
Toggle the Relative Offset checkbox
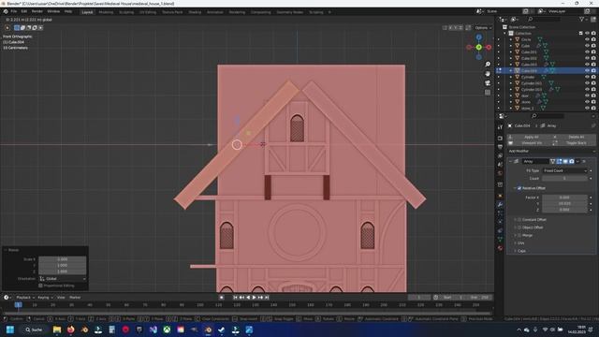pyautogui.click(x=519, y=188)
